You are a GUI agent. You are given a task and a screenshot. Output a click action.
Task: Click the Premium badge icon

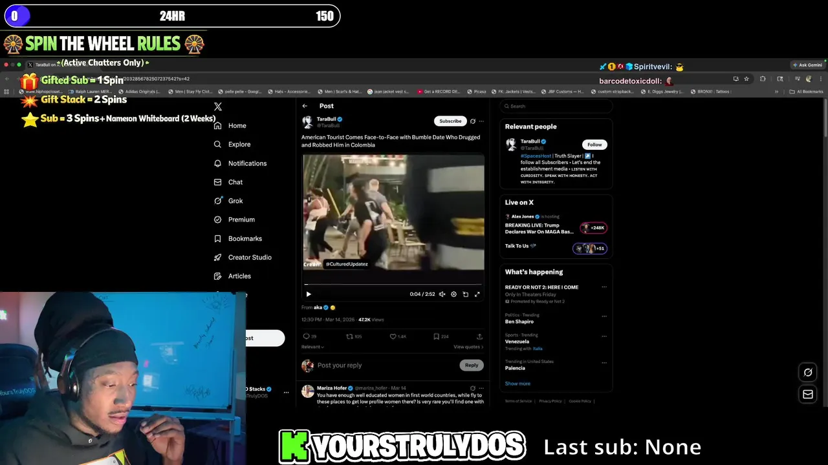[218, 220]
